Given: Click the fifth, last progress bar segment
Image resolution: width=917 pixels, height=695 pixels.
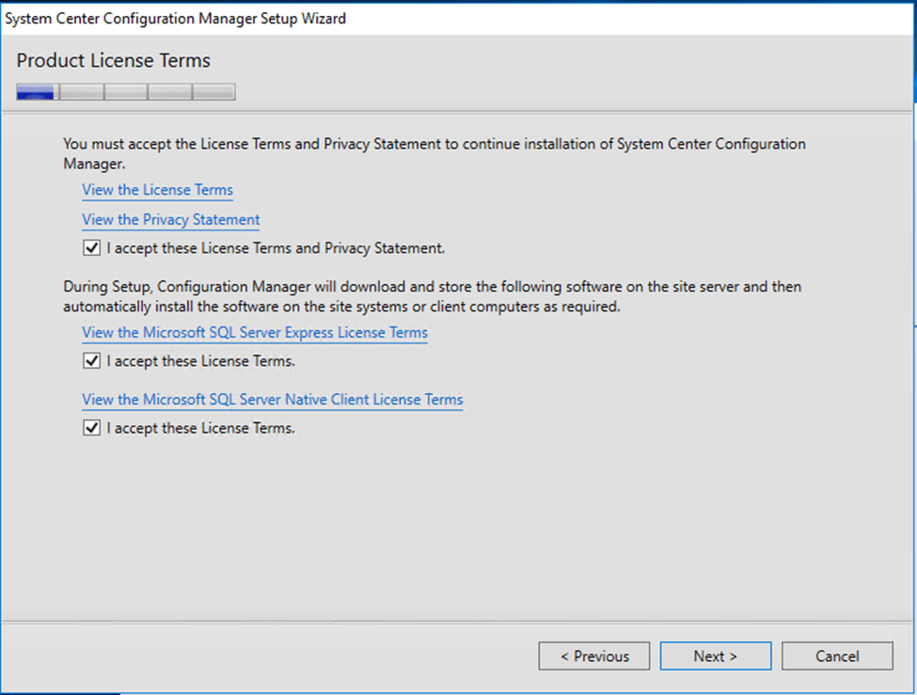Looking at the screenshot, I should click(214, 92).
